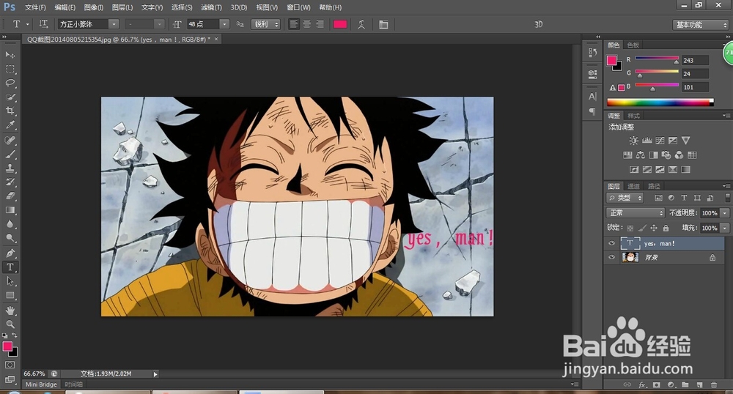Select the Dodge tool
733x394 pixels.
click(10, 238)
